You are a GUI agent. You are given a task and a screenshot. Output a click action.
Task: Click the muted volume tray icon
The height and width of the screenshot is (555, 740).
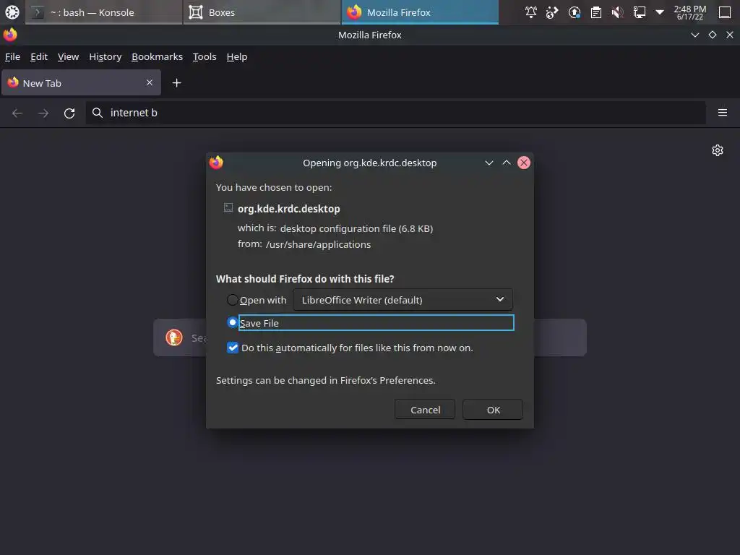pyautogui.click(x=617, y=12)
